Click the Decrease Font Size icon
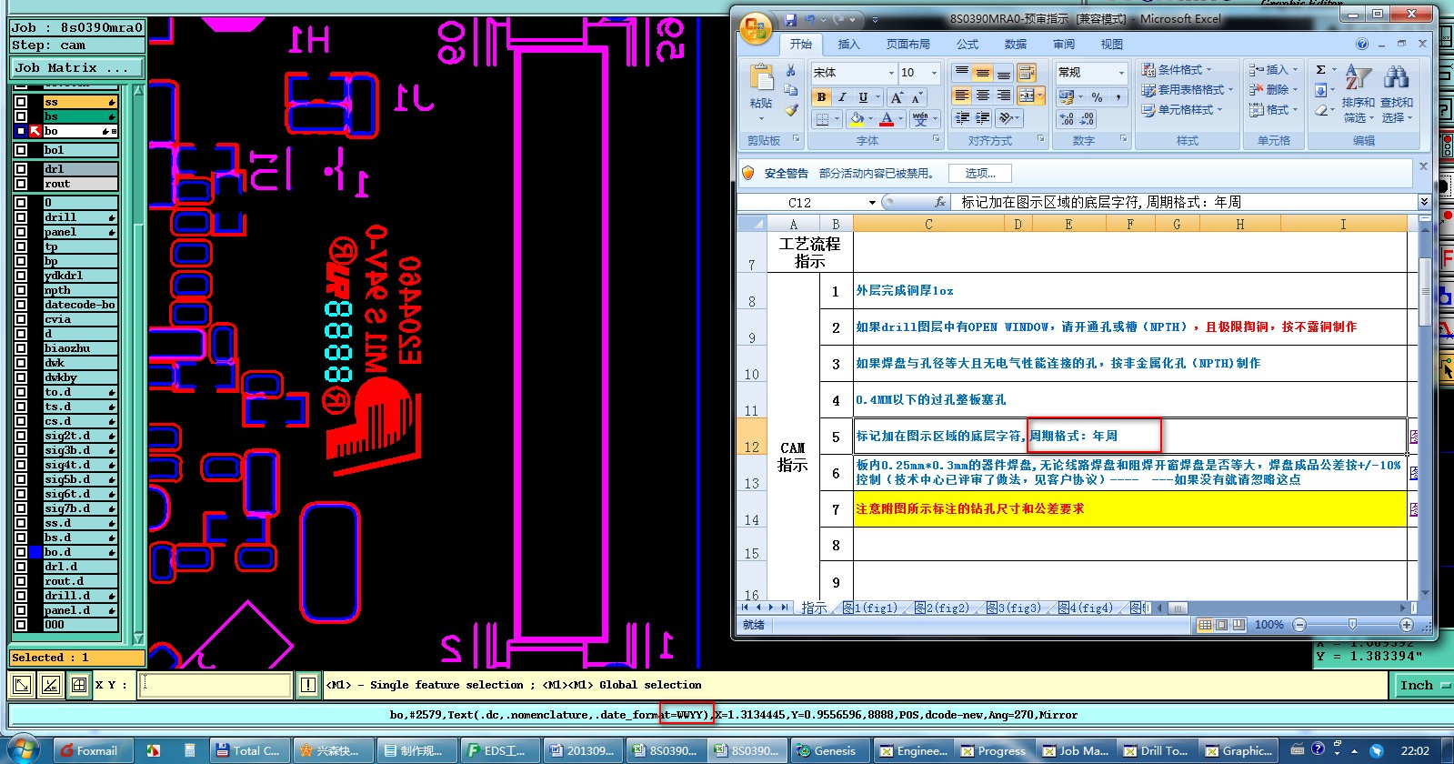Viewport: 1454px width, 764px height. 917,97
